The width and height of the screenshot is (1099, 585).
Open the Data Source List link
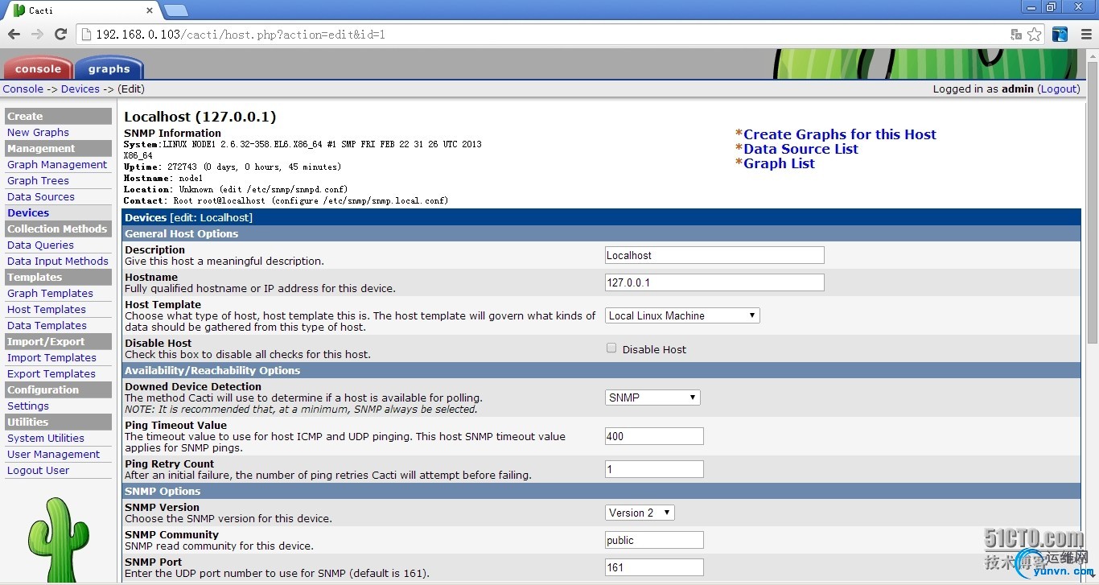point(801,149)
